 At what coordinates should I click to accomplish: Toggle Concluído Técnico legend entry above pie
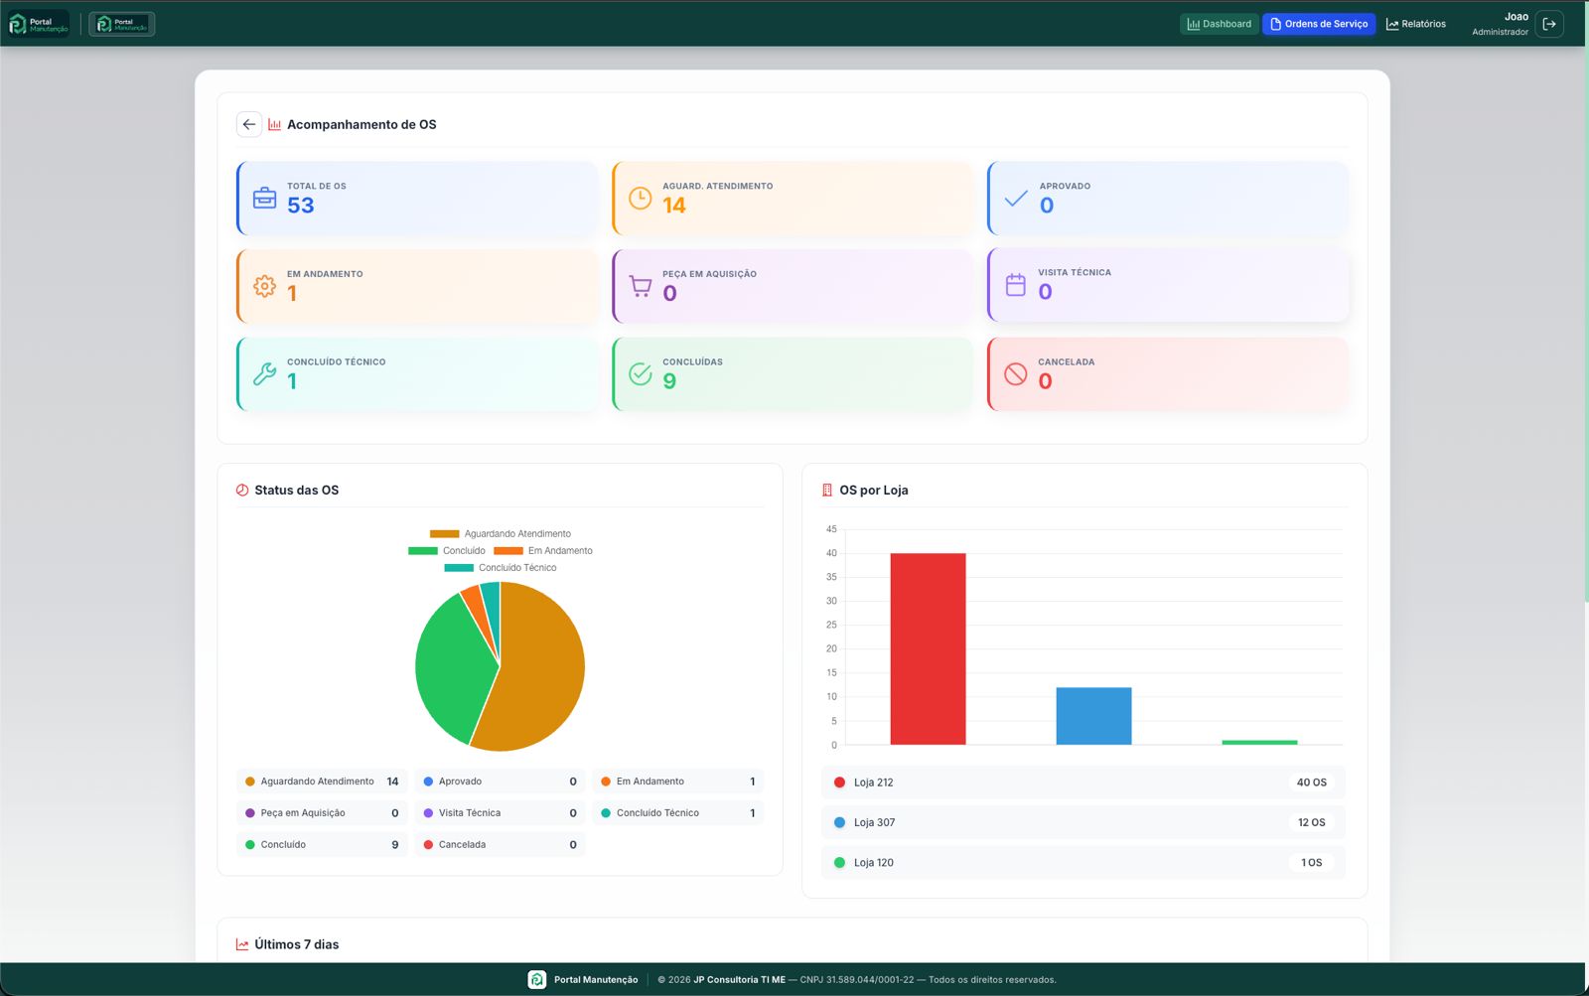coord(501,567)
